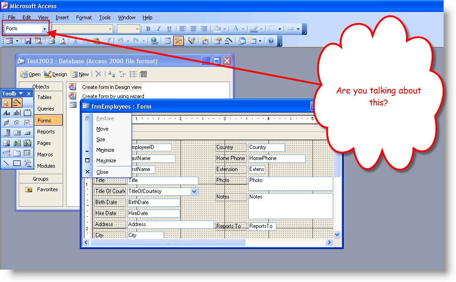Expand Font Color dropdown arrow
The height and width of the screenshot is (282, 456).
[x=243, y=29]
